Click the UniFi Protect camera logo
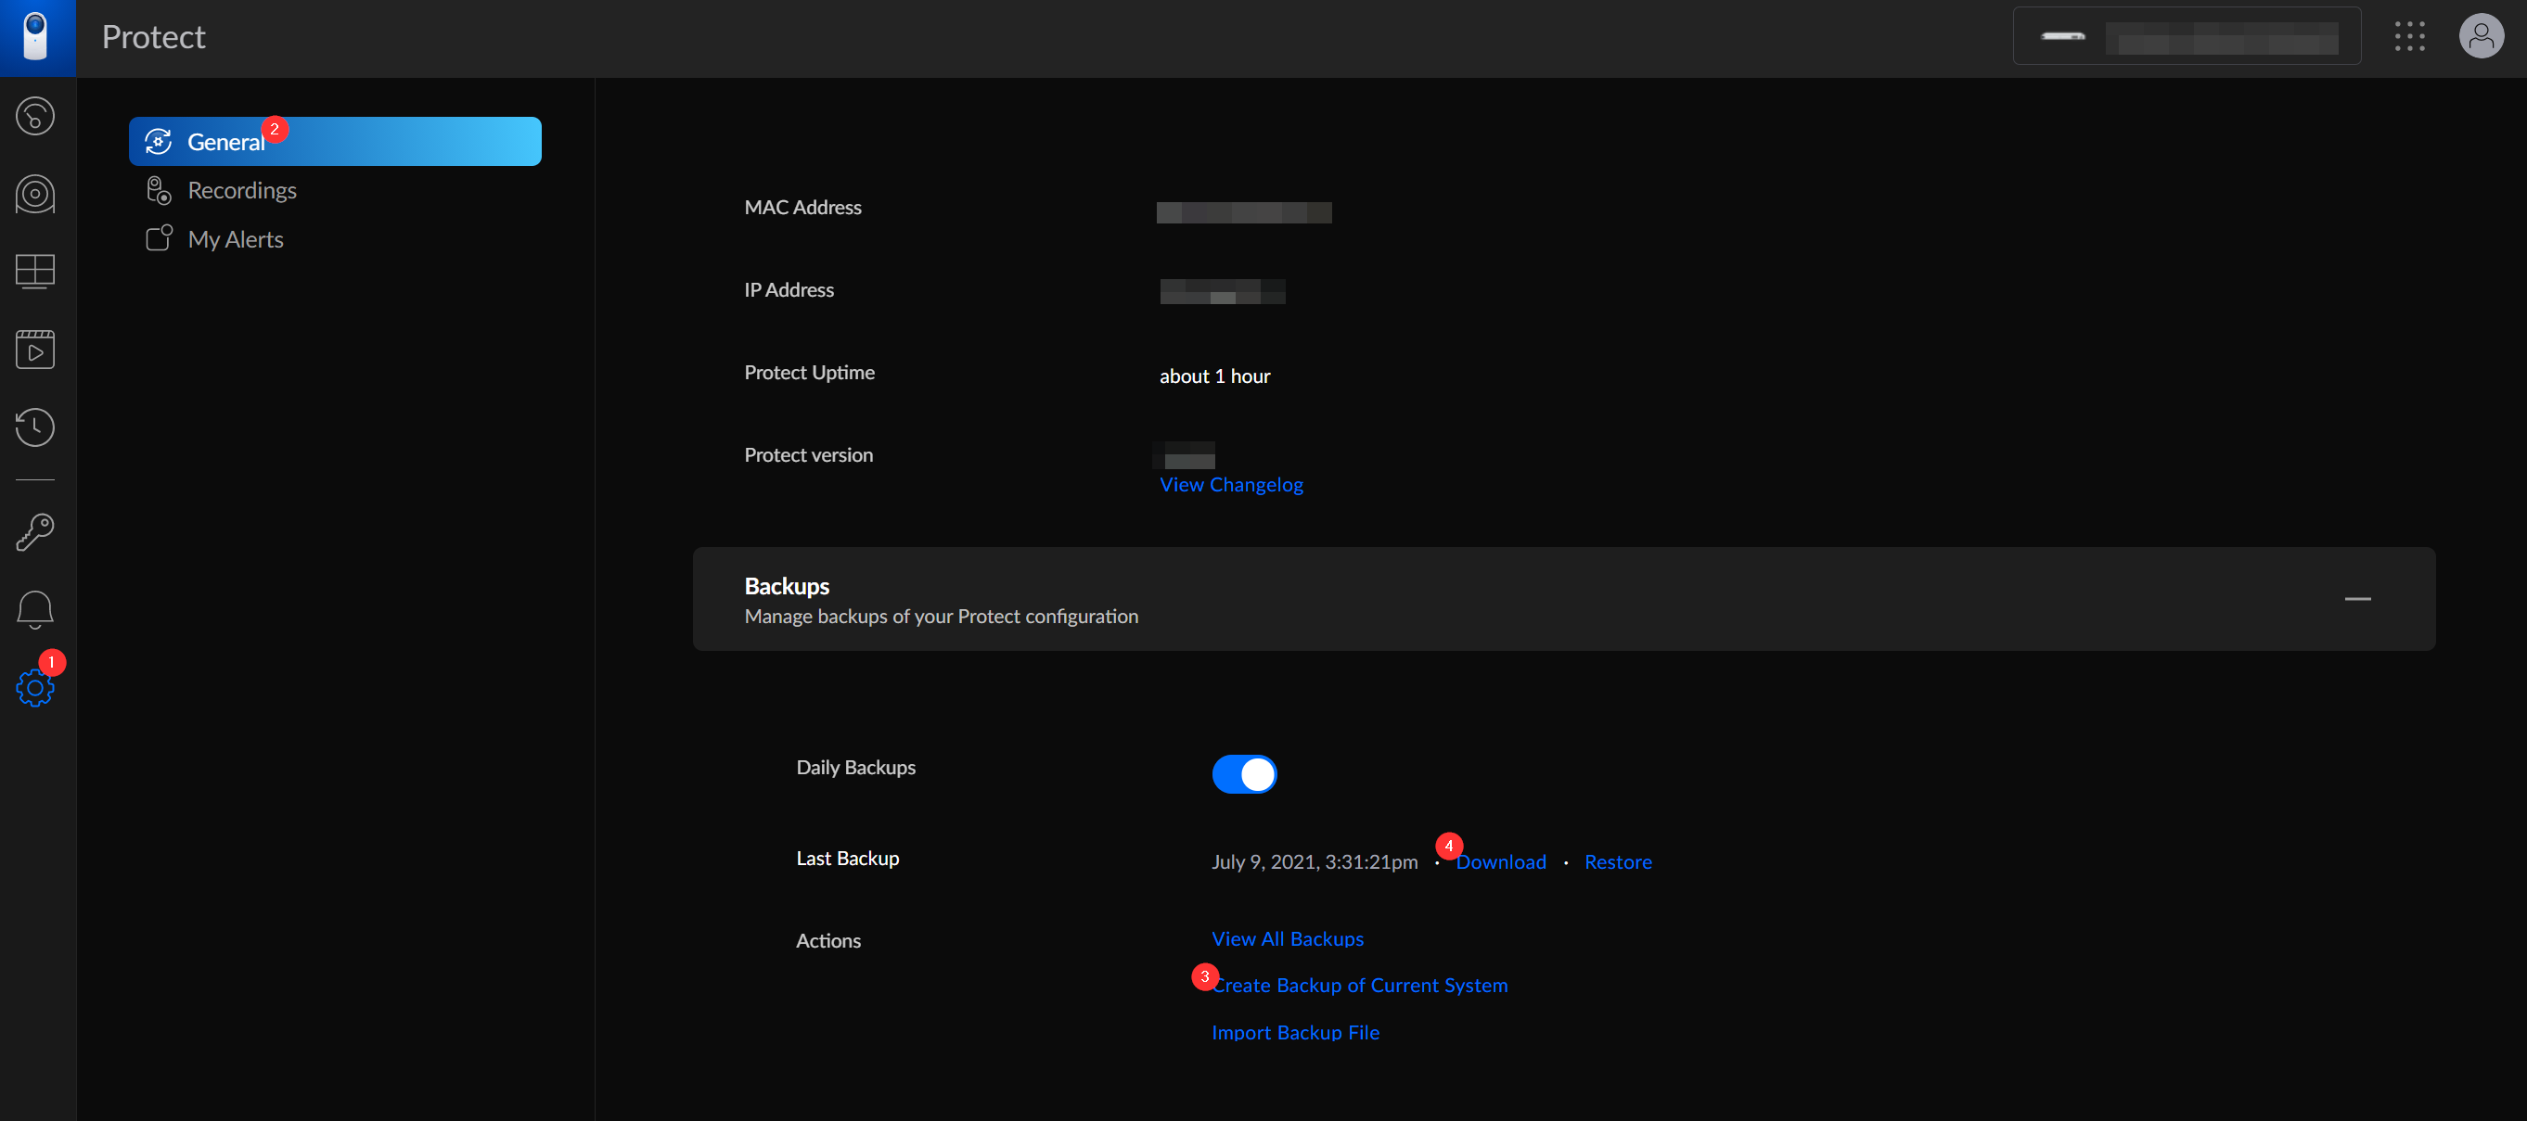 tap(36, 37)
